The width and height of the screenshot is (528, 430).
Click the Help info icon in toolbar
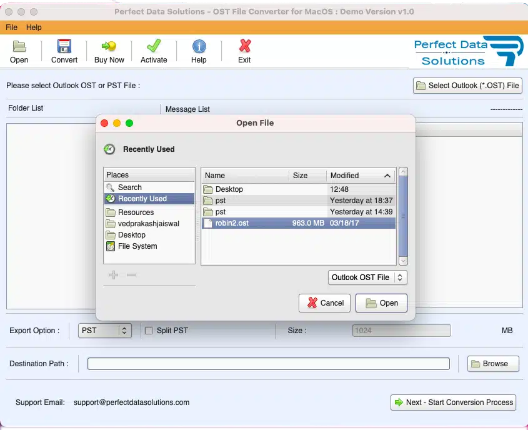[199, 46]
